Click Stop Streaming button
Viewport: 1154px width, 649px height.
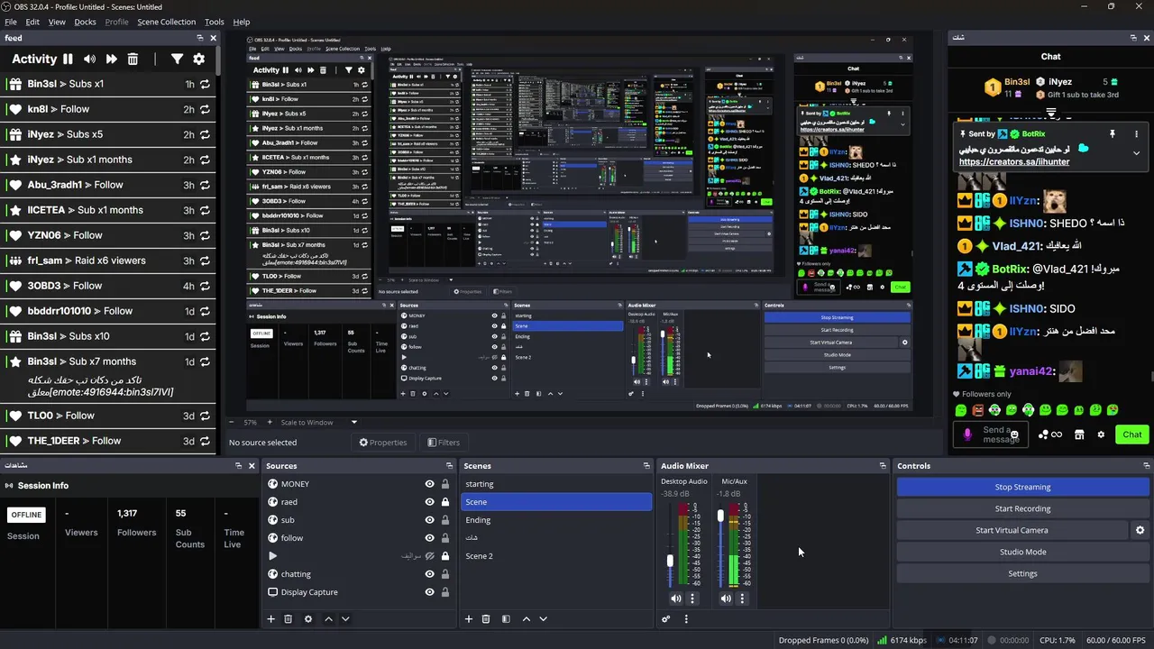click(x=1022, y=487)
